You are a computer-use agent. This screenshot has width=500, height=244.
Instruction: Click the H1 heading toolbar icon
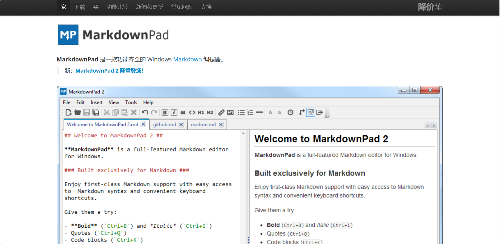[201, 112]
